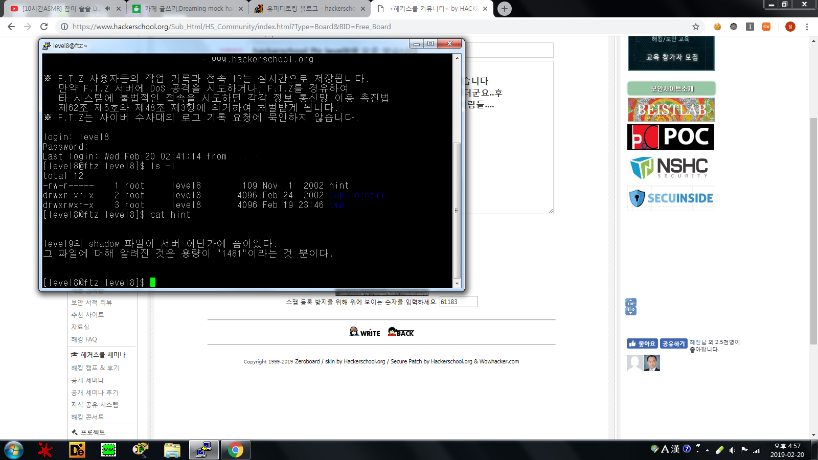The height and width of the screenshot is (460, 818).
Task: Click the Windows Start orb
Action: tap(14, 450)
